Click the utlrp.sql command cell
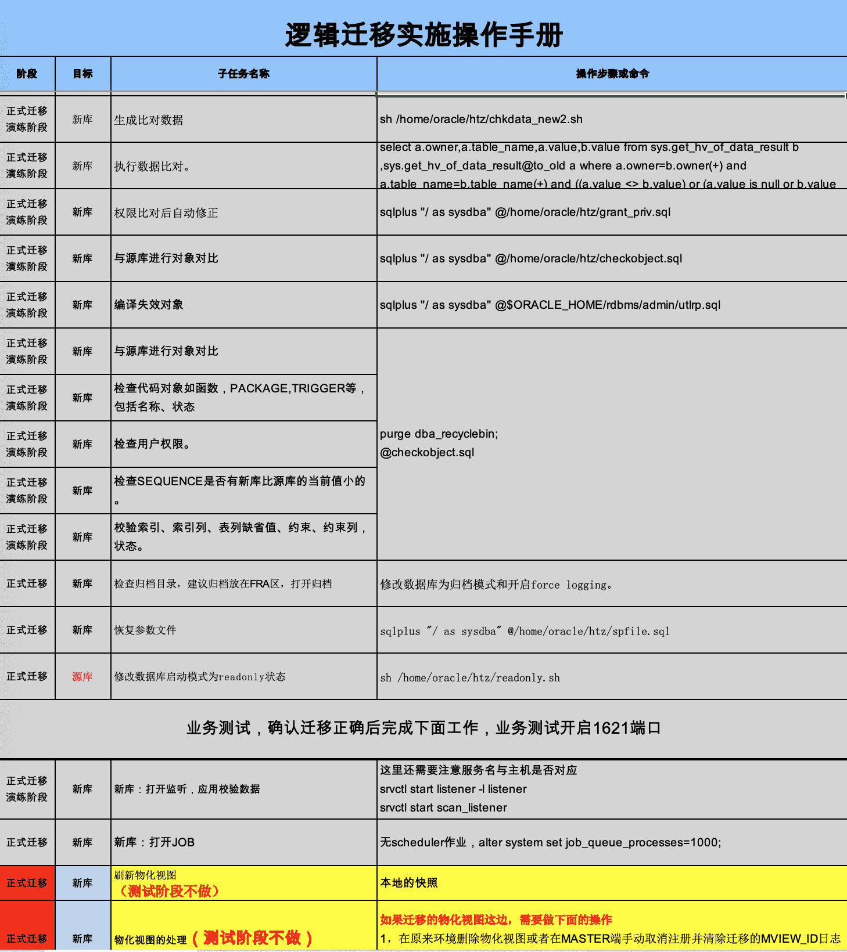Screen dimensions: 847x952 pyautogui.click(x=611, y=305)
